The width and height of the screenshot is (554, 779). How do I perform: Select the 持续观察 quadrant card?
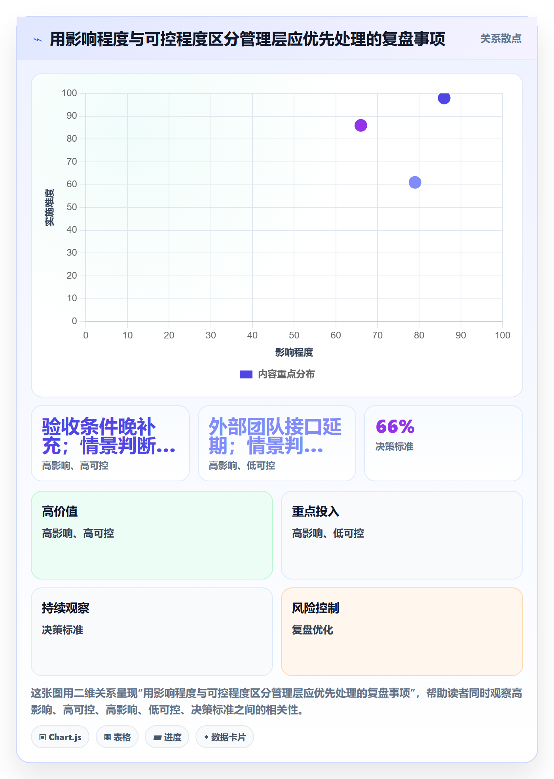point(152,632)
